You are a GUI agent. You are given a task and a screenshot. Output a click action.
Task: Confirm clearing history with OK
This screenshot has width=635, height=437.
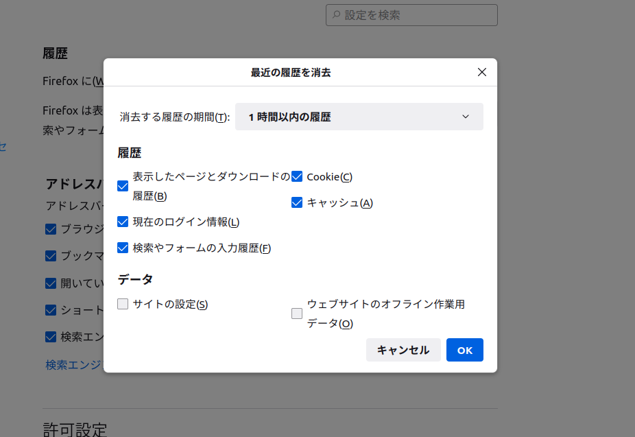click(x=464, y=350)
